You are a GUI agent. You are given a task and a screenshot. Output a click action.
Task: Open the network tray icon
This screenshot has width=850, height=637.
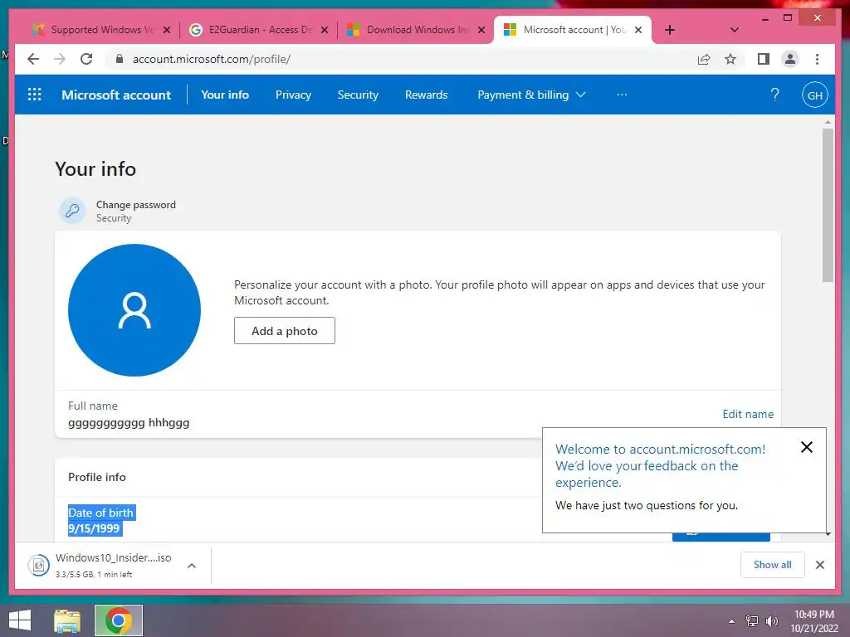pos(751,621)
